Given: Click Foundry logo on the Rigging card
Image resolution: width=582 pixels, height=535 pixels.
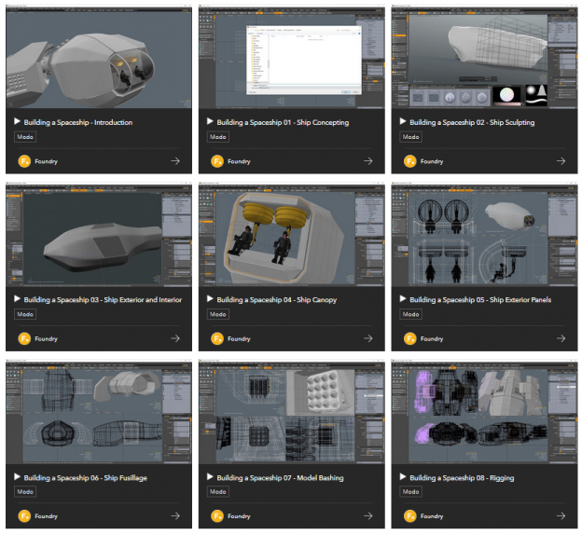Looking at the screenshot, I should coord(409,515).
